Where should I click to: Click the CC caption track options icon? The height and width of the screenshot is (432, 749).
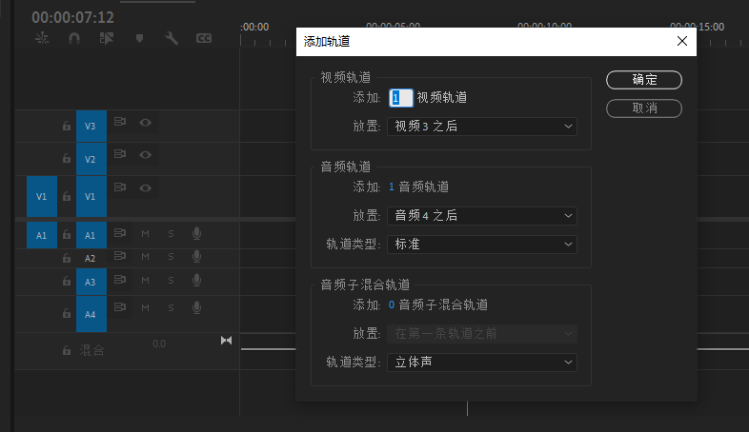[x=203, y=38]
